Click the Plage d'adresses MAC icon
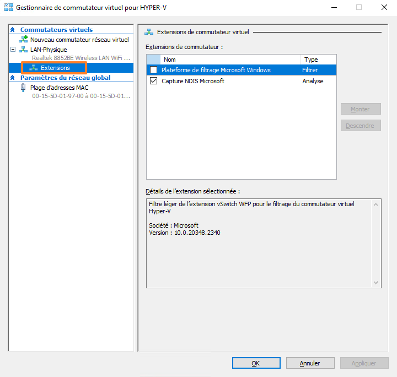Screen dimensions: 397x377 point(23,88)
